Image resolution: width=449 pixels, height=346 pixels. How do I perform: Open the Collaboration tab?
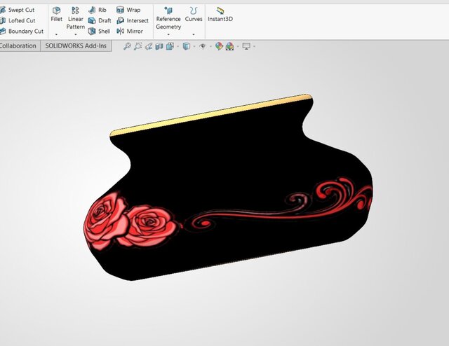(x=18, y=46)
